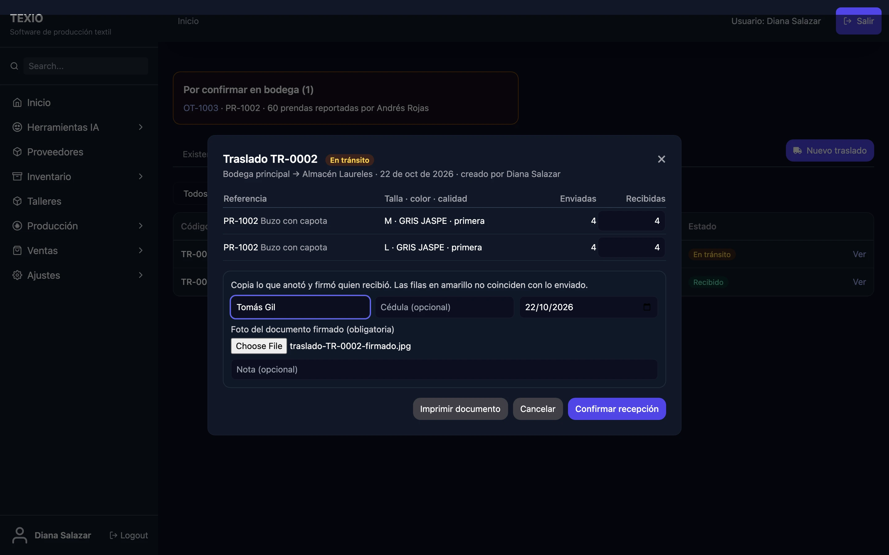The height and width of the screenshot is (555, 889).
Task: Open Talleres in the sidebar
Action: (x=79, y=201)
